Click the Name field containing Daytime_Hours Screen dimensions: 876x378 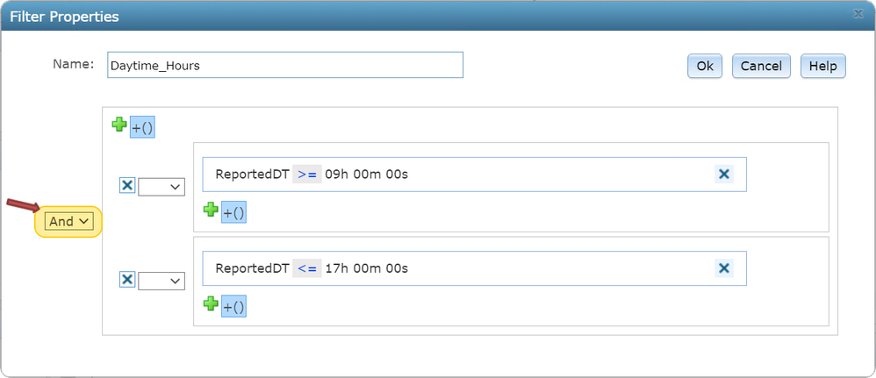[x=284, y=66]
